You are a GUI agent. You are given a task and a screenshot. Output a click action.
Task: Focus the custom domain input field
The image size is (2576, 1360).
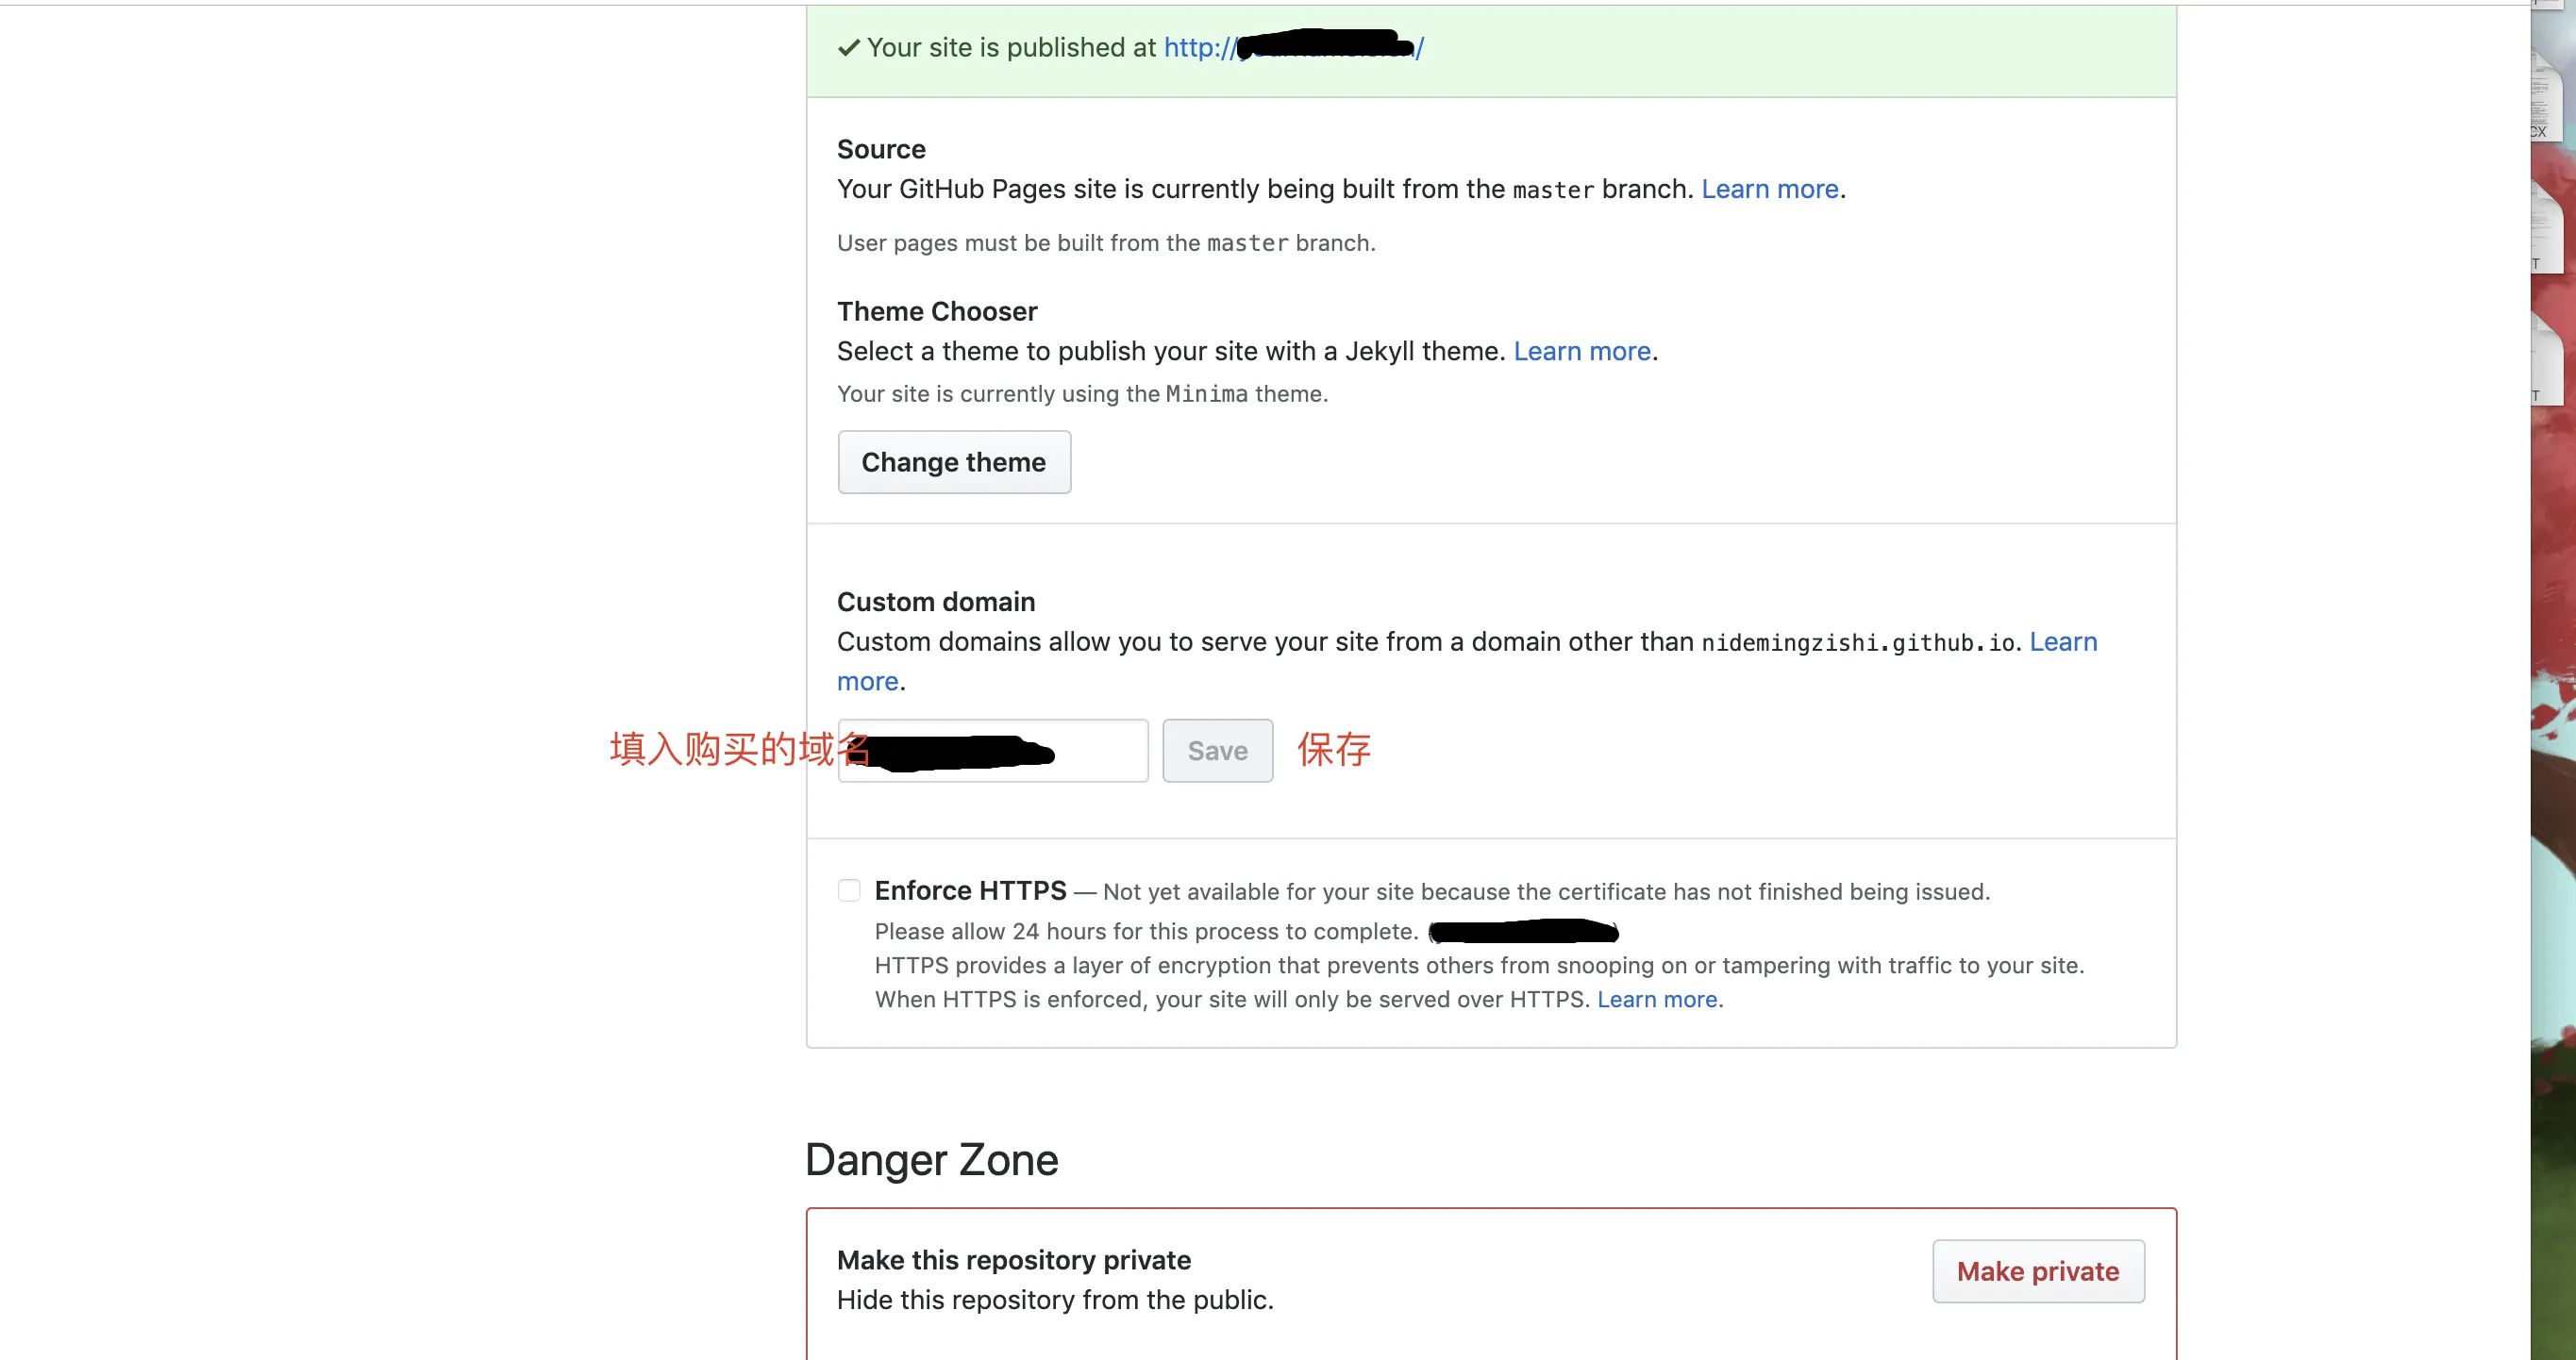click(993, 751)
